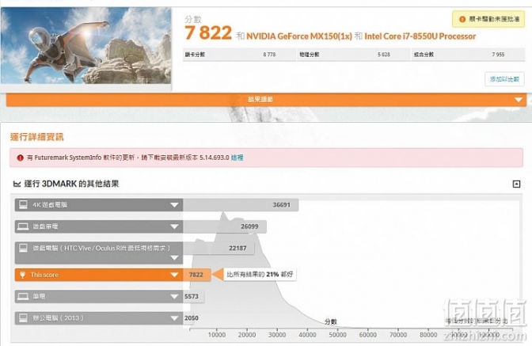This screenshot has height=346, width=532.
Task: Expand the 4K gaming PC row arrow
Action: 174,205
